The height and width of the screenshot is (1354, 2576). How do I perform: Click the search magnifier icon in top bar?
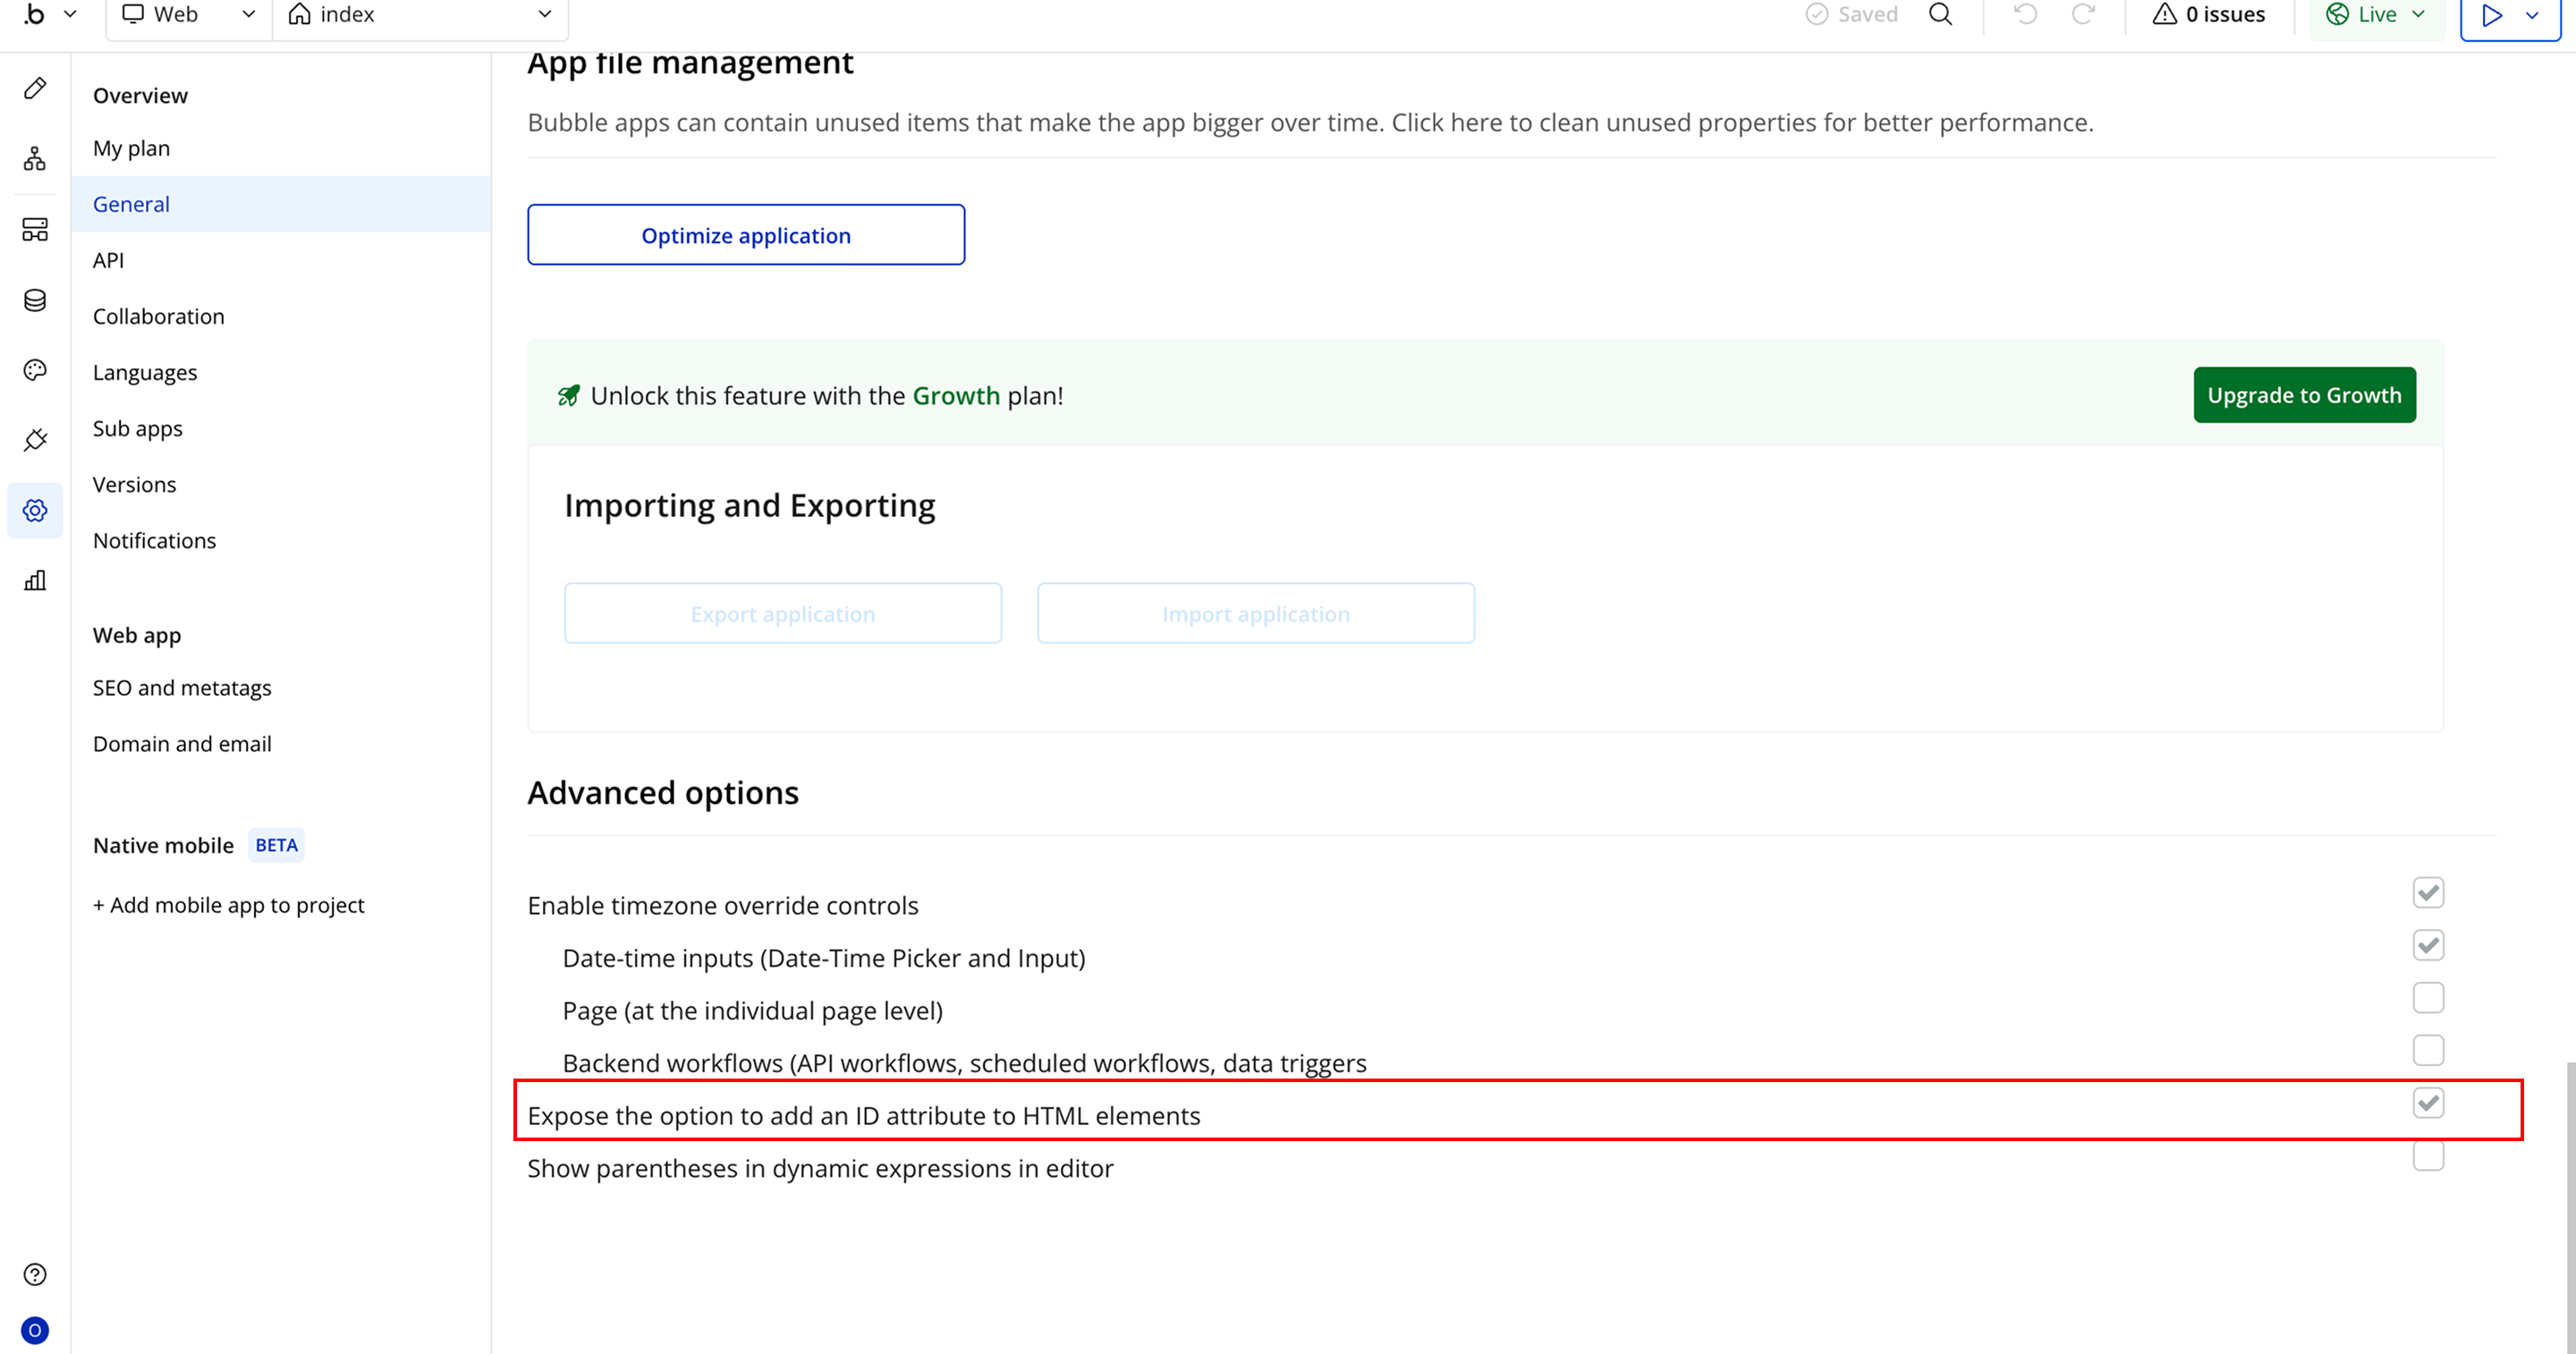tap(1940, 14)
